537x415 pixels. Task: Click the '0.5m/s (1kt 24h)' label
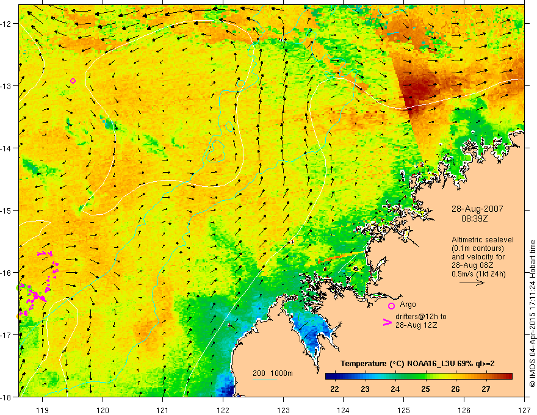click(x=479, y=274)
